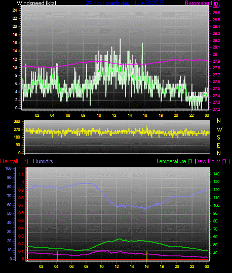The width and height of the screenshot is (232, 273).
Task: Click the 27.2 value on barometer axis
Action: (216, 109)
